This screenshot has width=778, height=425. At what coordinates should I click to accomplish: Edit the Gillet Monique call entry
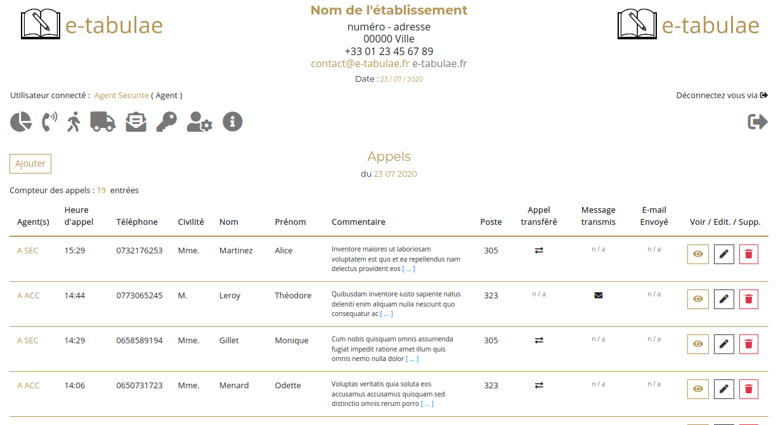[x=724, y=344]
